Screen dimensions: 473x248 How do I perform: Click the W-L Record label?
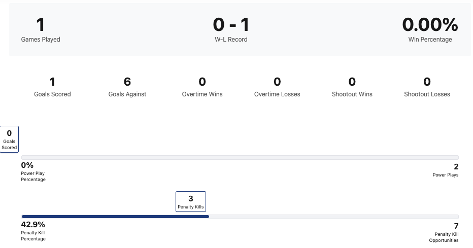pos(231,39)
